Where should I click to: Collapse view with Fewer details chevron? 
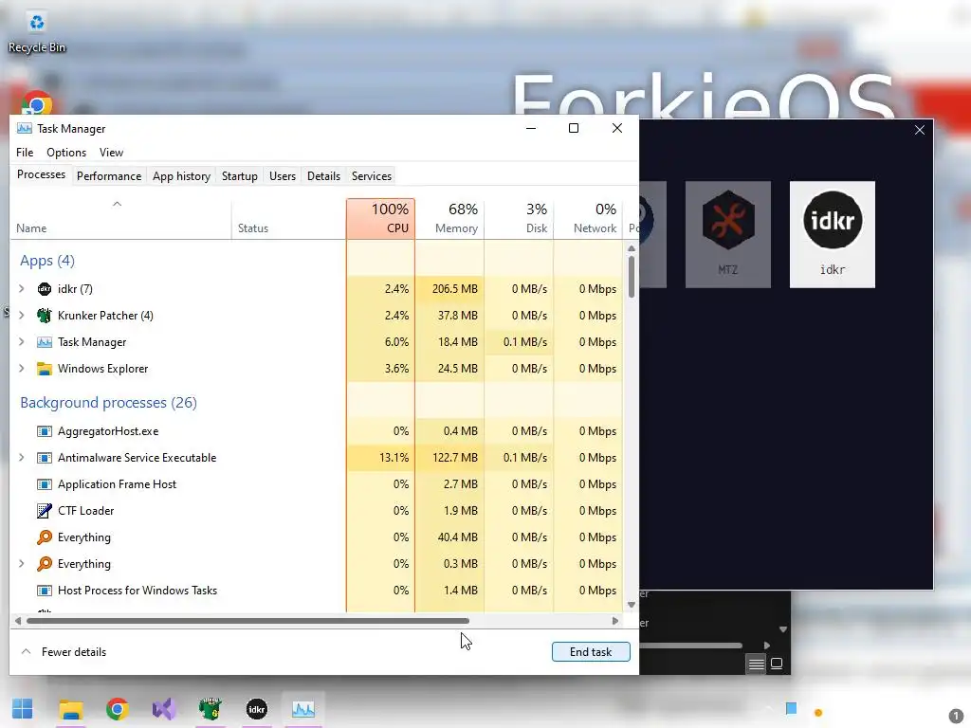click(x=26, y=652)
